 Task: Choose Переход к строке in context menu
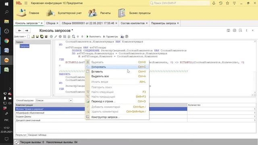[117, 101]
